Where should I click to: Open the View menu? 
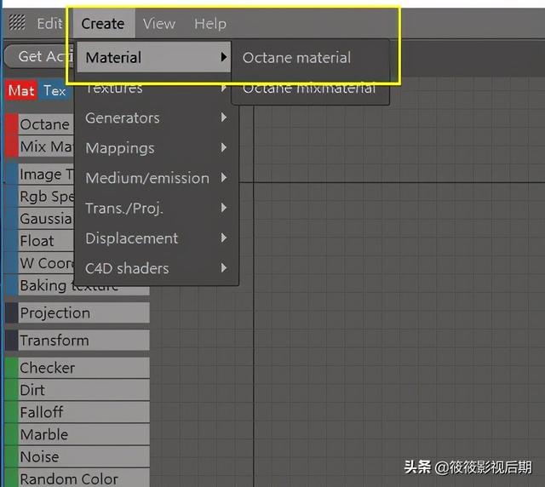point(159,24)
